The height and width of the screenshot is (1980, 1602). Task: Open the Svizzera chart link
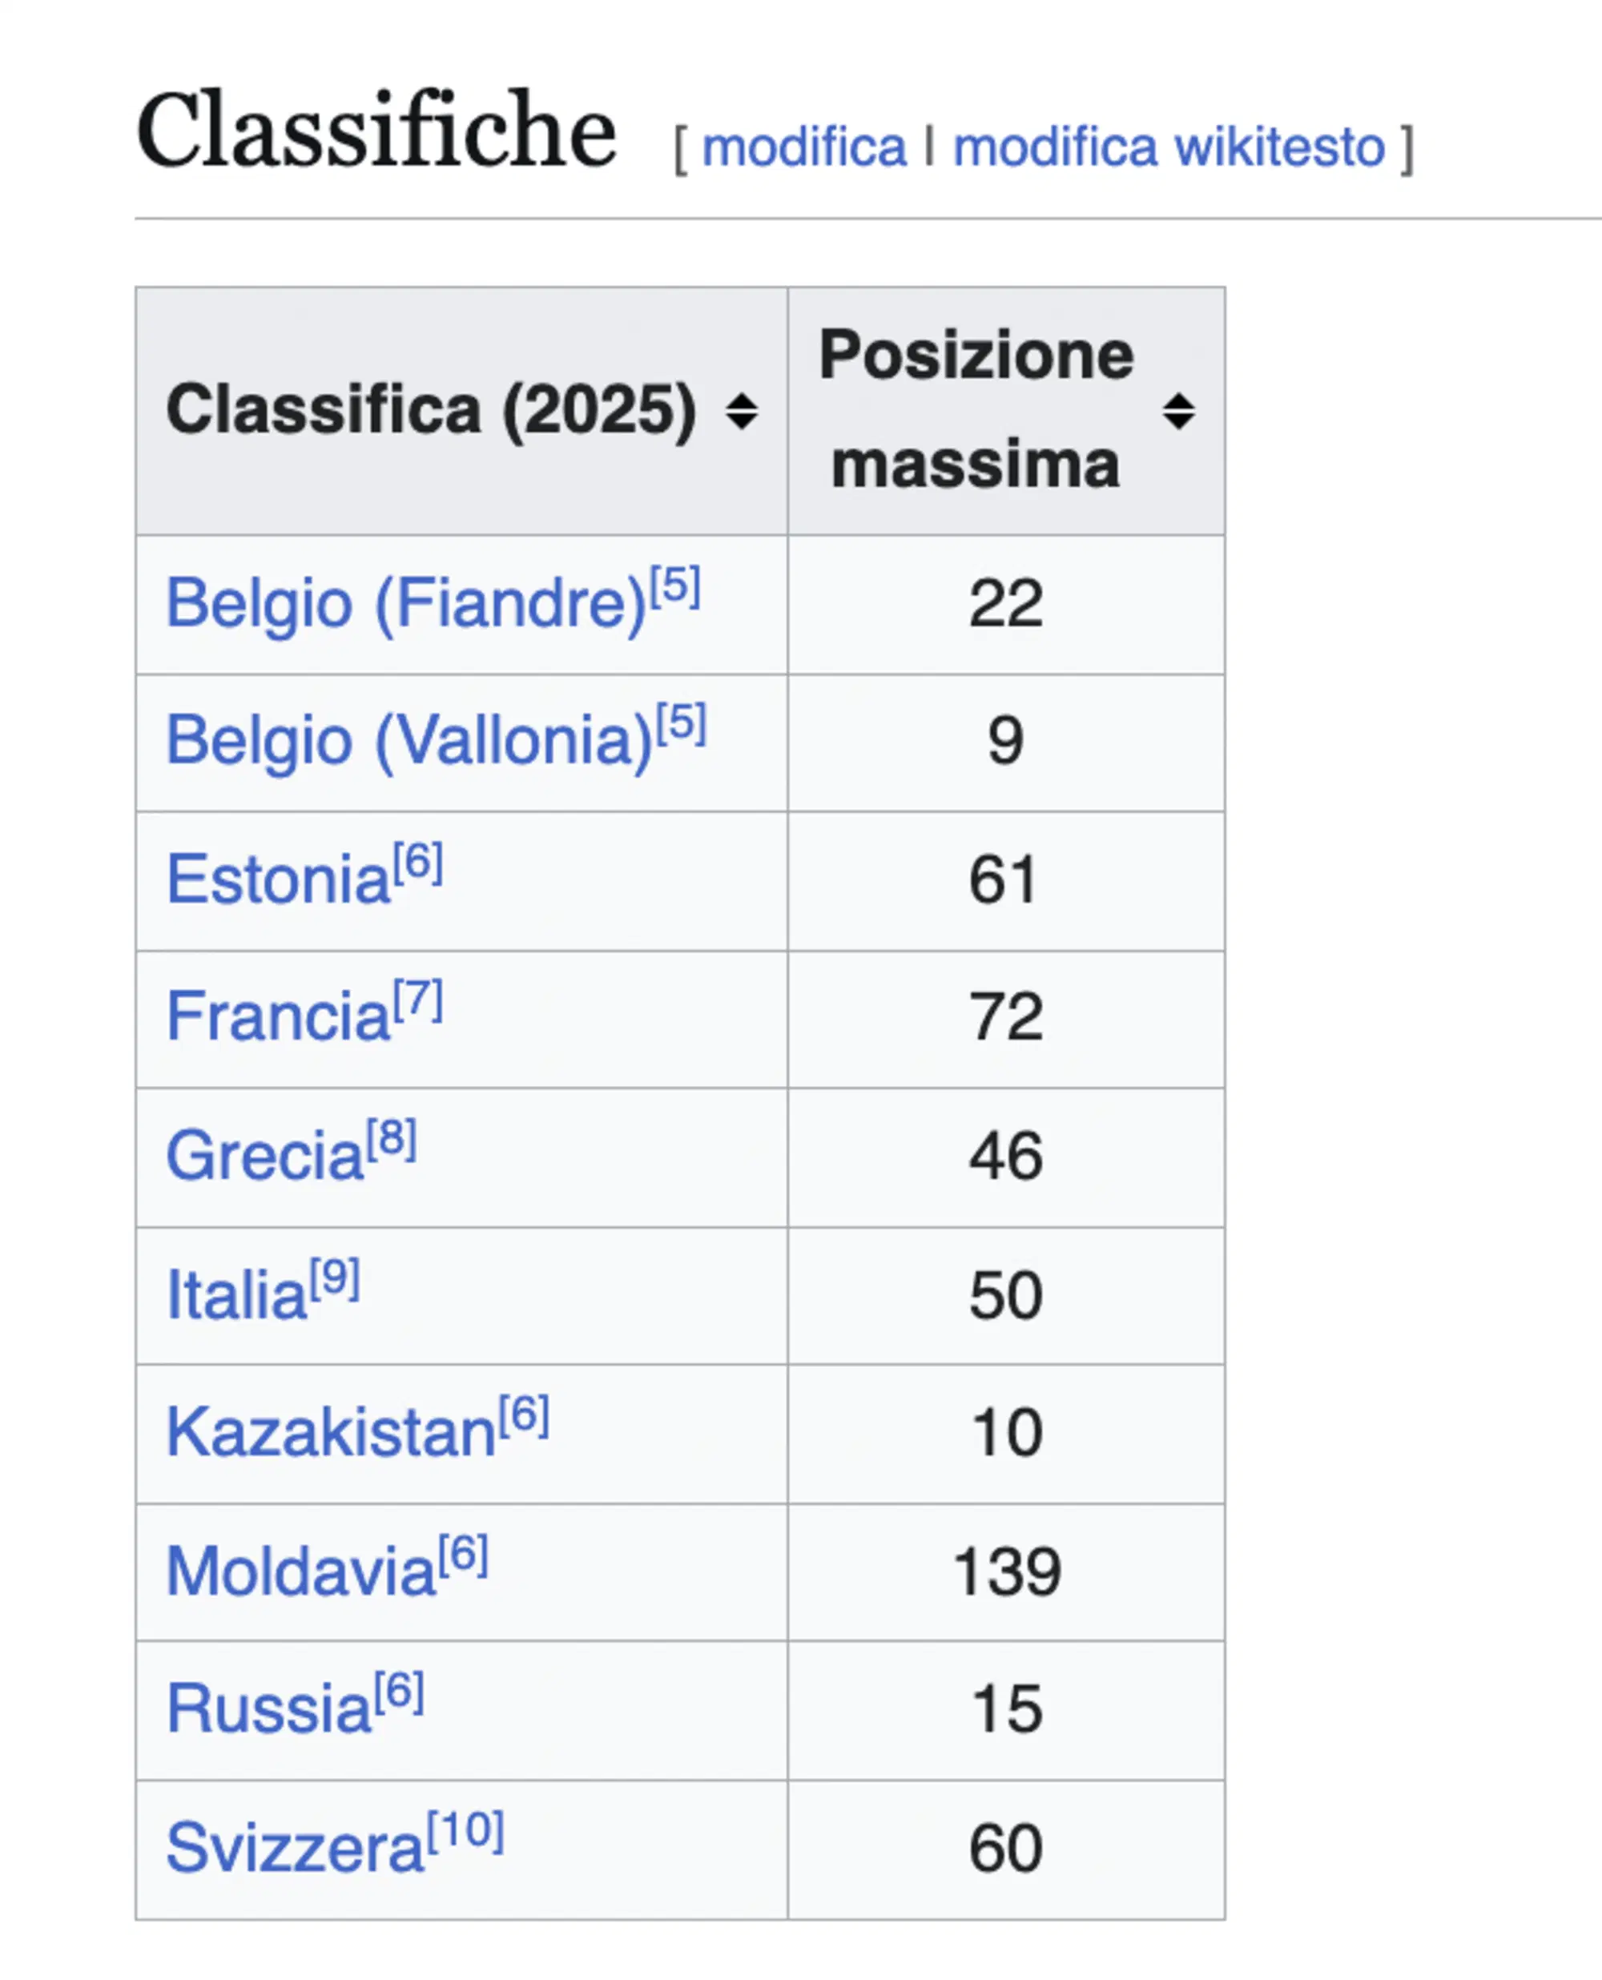[x=295, y=1848]
